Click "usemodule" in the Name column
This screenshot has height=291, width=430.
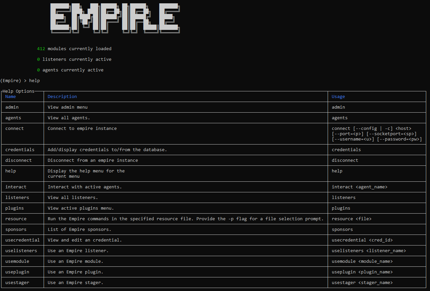pyautogui.click(x=17, y=261)
